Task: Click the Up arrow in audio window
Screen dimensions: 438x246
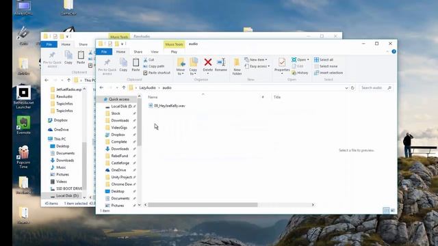Action: pos(124,87)
